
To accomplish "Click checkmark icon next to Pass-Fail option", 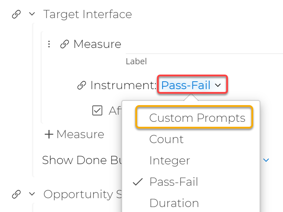I will pos(137,182).
